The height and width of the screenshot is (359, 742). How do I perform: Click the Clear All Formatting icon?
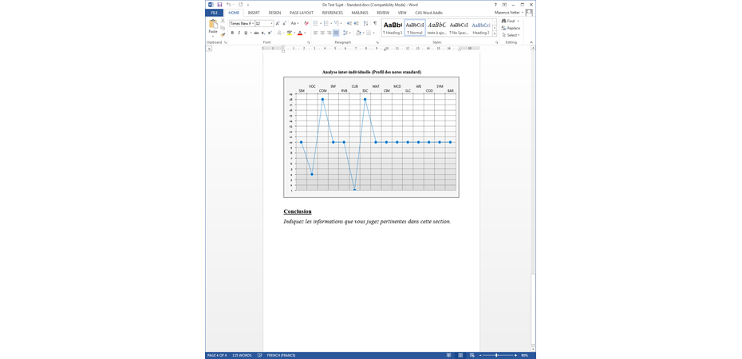(x=306, y=23)
